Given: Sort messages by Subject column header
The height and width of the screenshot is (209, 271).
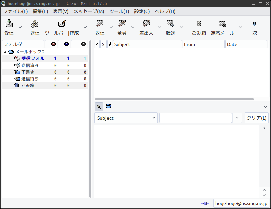Looking at the screenshot, I should [147, 44].
